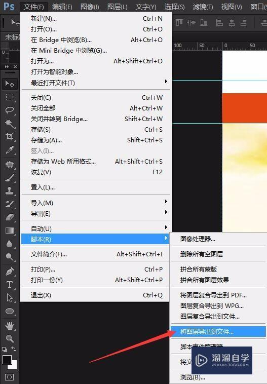Click the highlighted 脚本(R) menu entry

(x=96, y=239)
